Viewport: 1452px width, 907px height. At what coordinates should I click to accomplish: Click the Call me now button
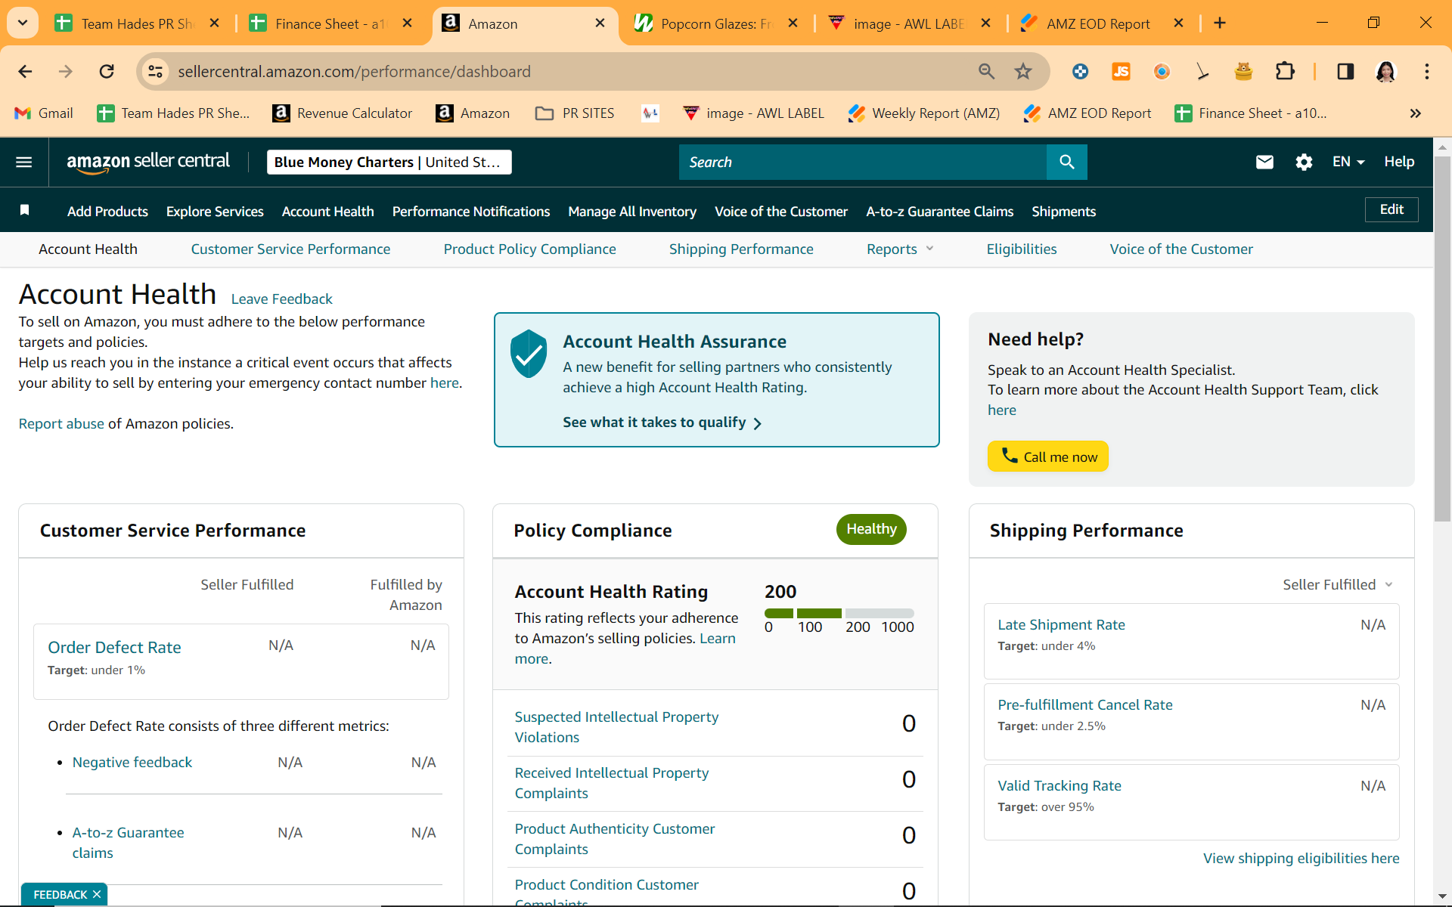pyautogui.click(x=1048, y=457)
